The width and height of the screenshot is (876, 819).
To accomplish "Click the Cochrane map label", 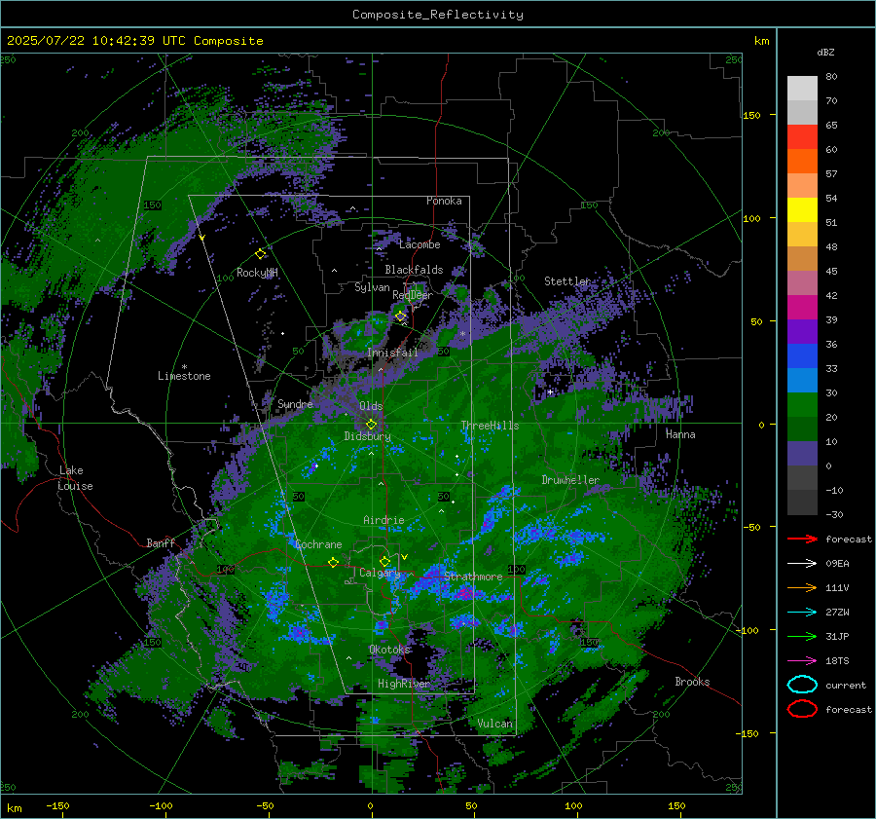I will point(318,544).
